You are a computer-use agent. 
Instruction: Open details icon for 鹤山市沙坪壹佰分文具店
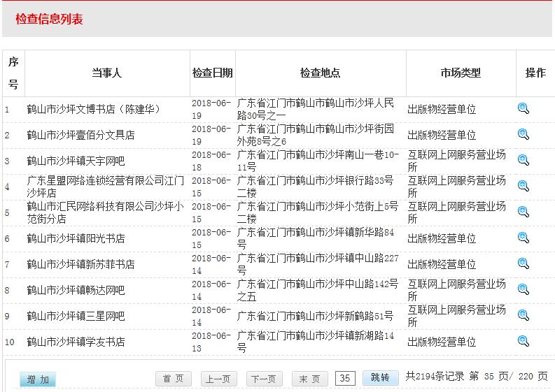click(523, 134)
